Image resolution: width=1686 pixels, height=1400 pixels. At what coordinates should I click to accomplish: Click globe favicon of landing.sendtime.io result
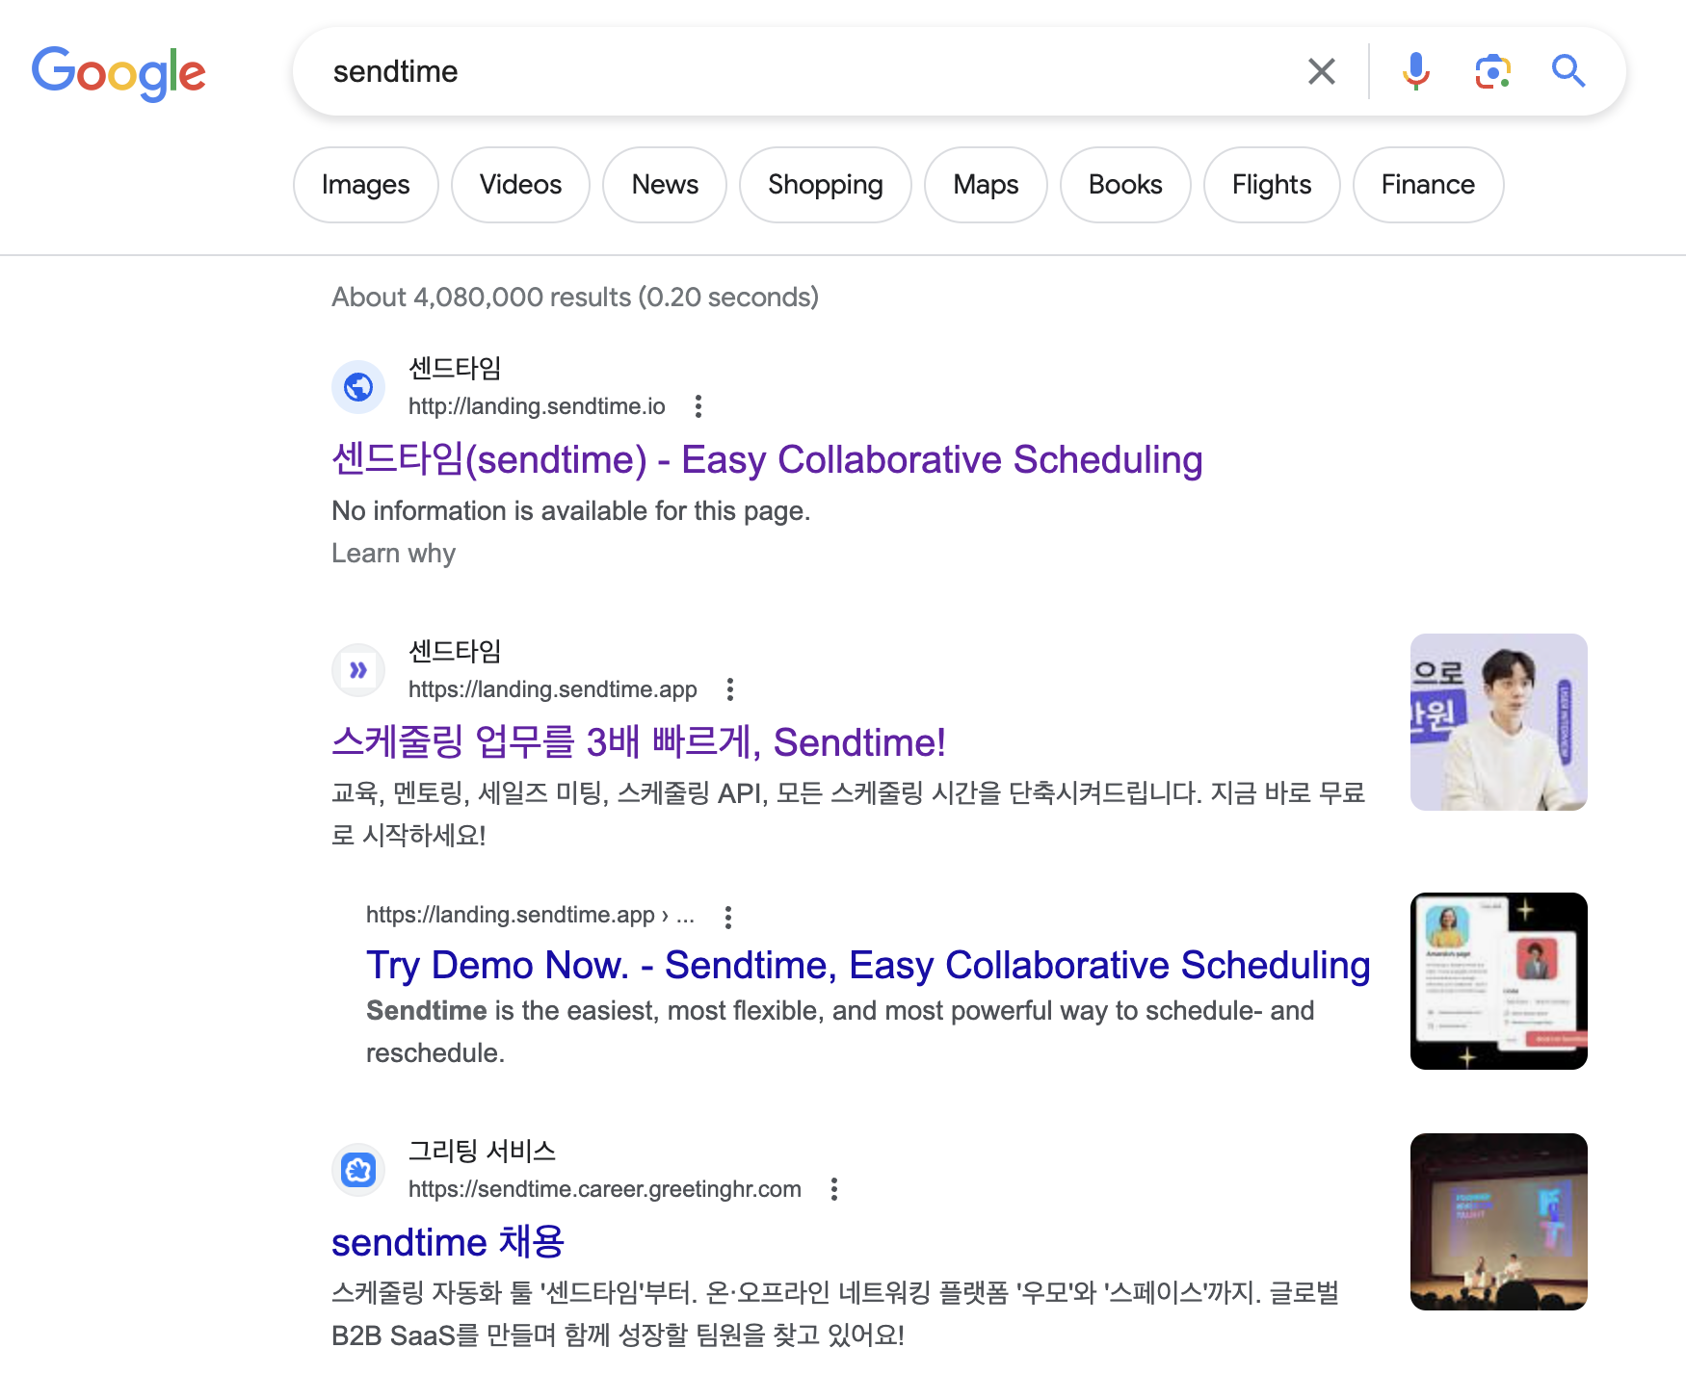coord(358,387)
